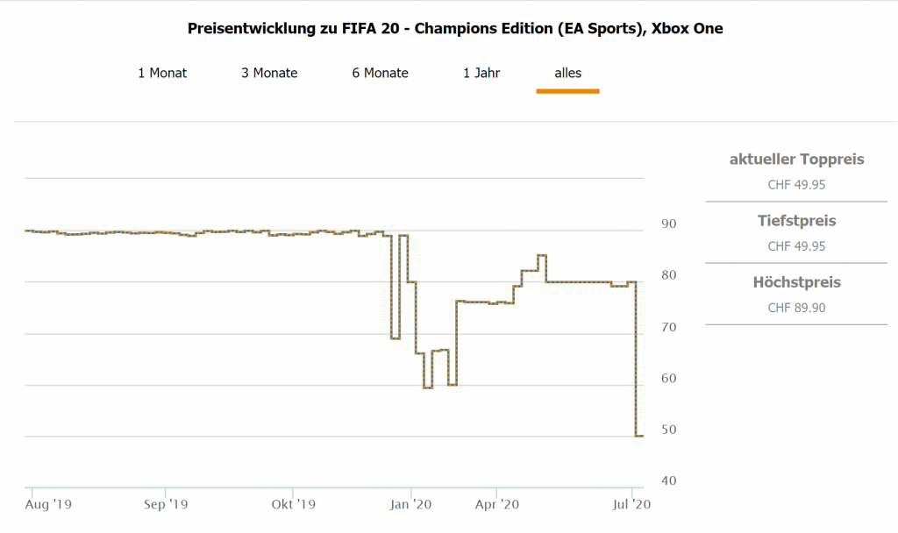This screenshot has width=898, height=533.
Task: Click the orange underline below "alles"
Action: pyautogui.click(x=567, y=90)
